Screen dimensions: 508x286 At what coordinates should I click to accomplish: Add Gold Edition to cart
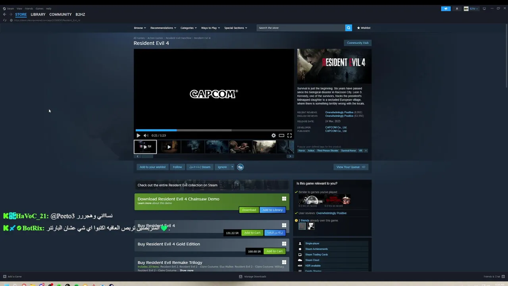275,251
